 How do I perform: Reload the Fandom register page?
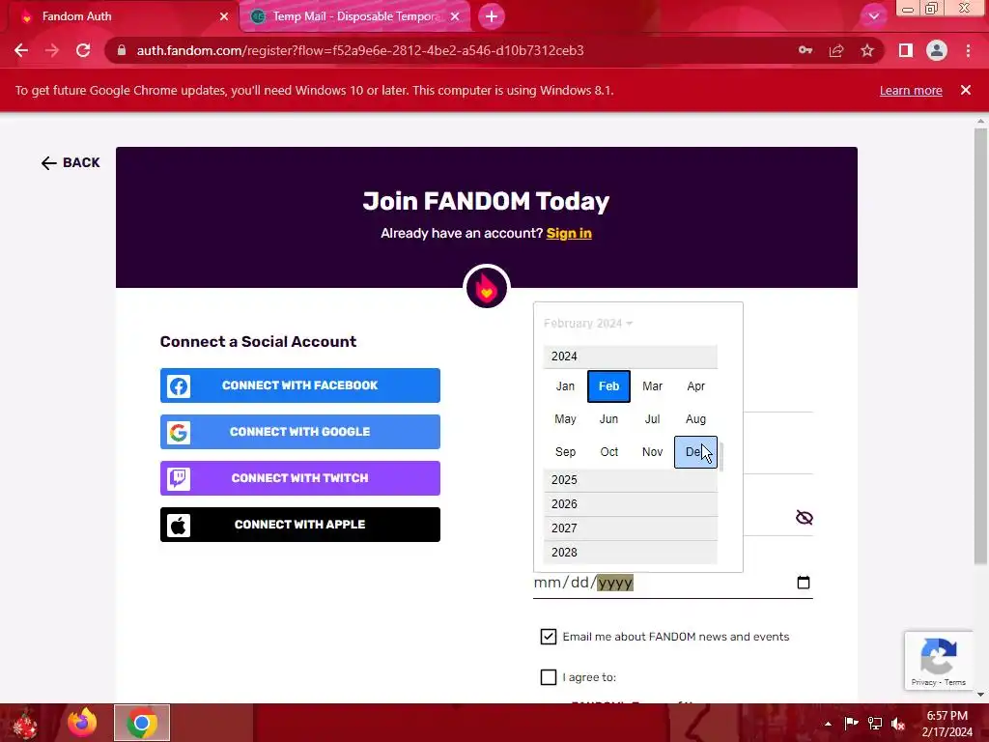pos(83,50)
